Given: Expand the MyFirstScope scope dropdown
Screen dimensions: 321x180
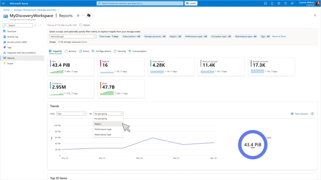Looking at the screenshot, I should coord(73,36).
